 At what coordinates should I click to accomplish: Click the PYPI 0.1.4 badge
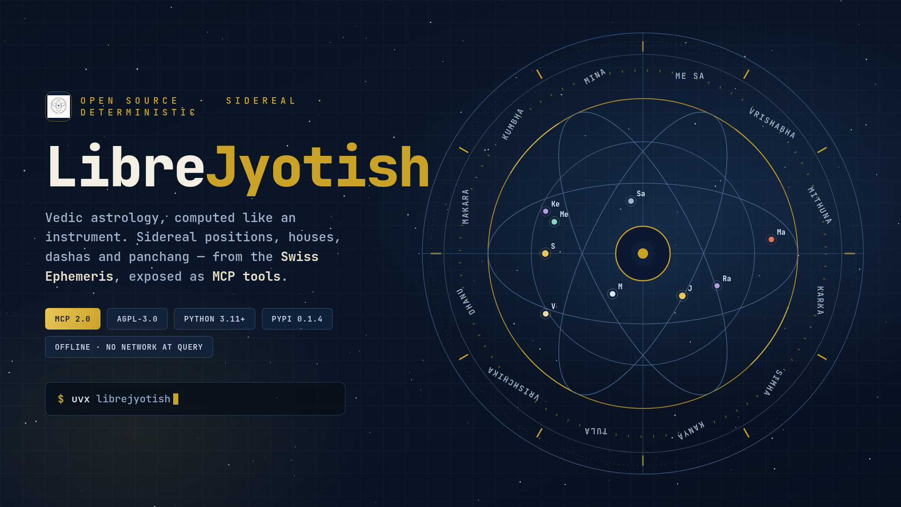(297, 319)
